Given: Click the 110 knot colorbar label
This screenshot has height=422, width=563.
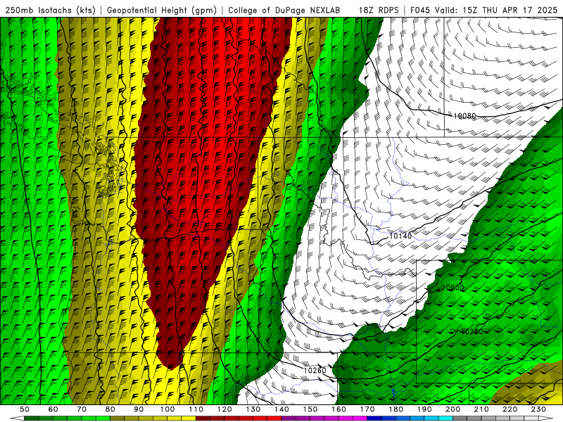Looking at the screenshot, I should coord(196,409).
